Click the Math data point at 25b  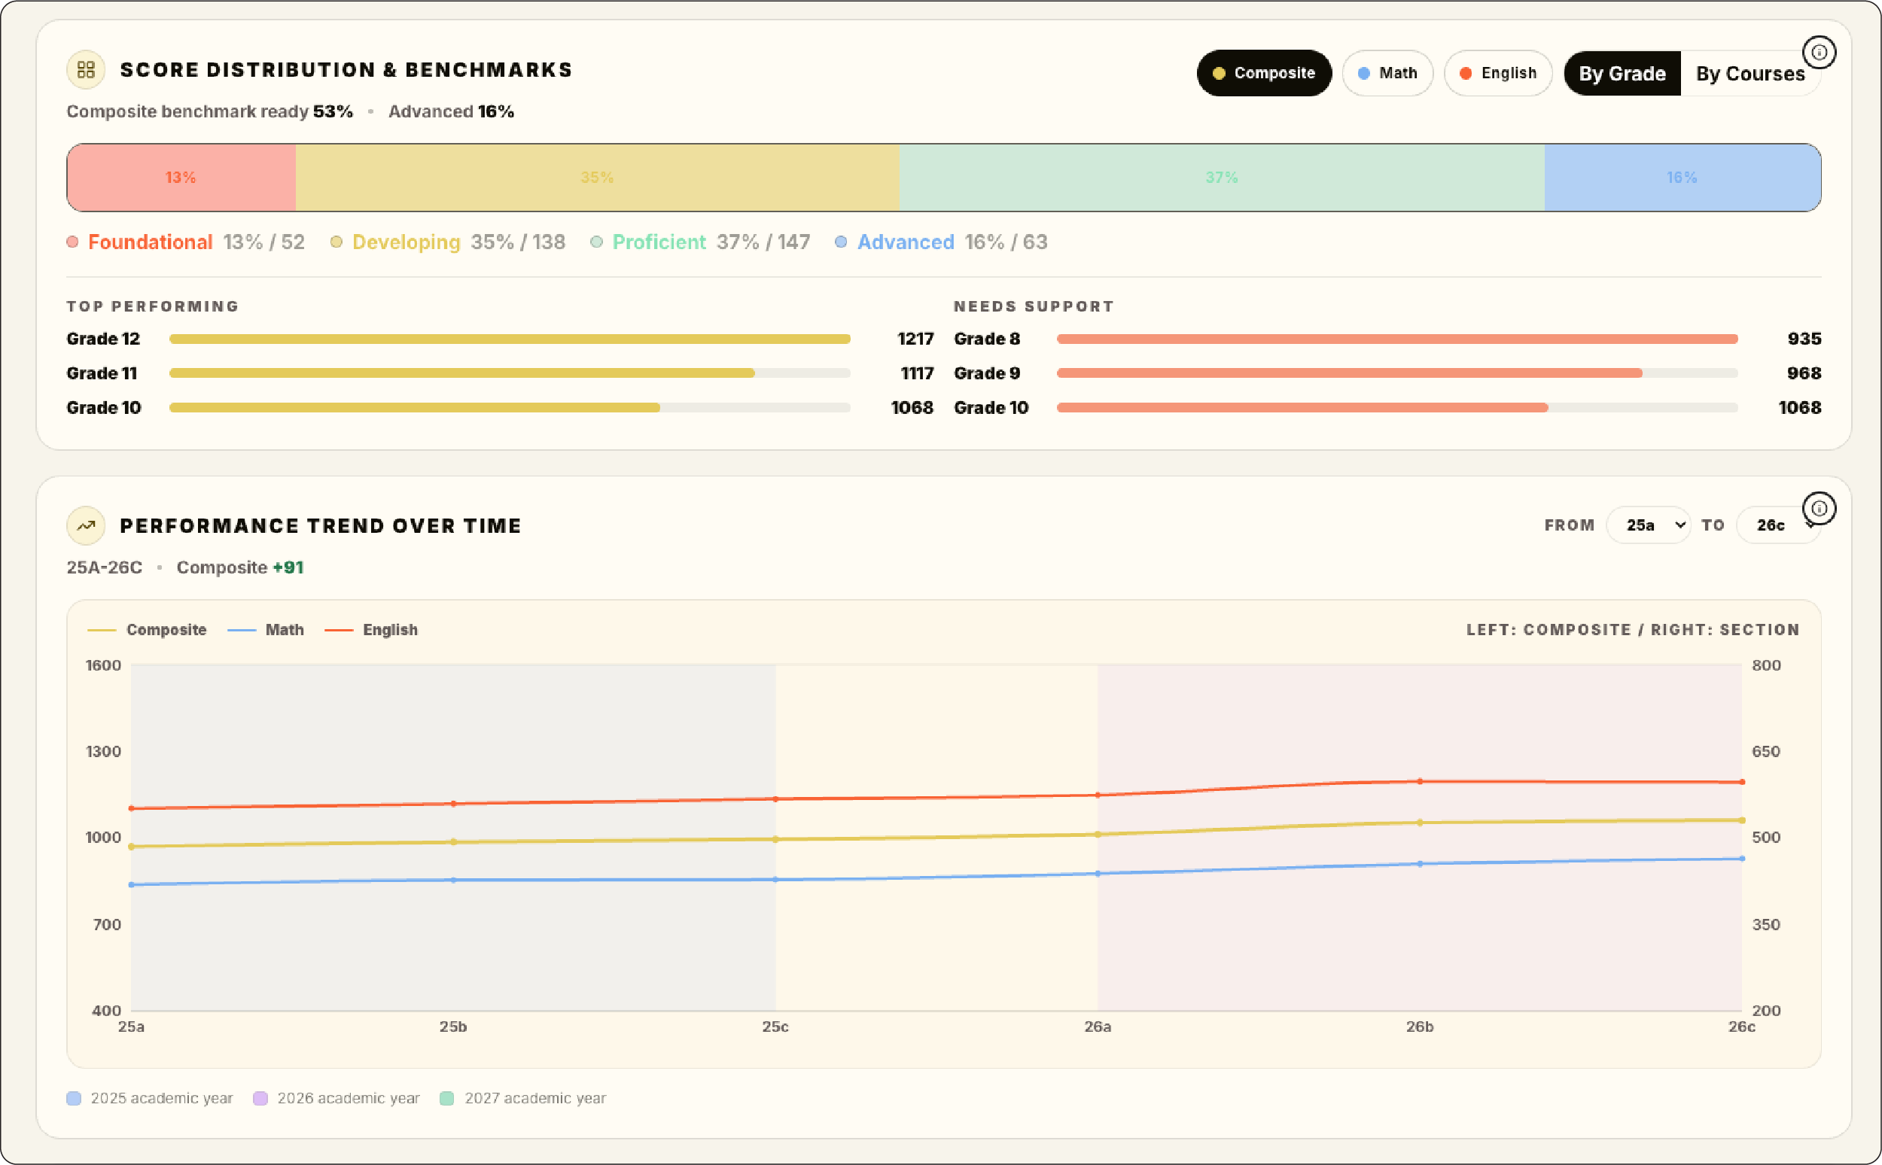453,880
